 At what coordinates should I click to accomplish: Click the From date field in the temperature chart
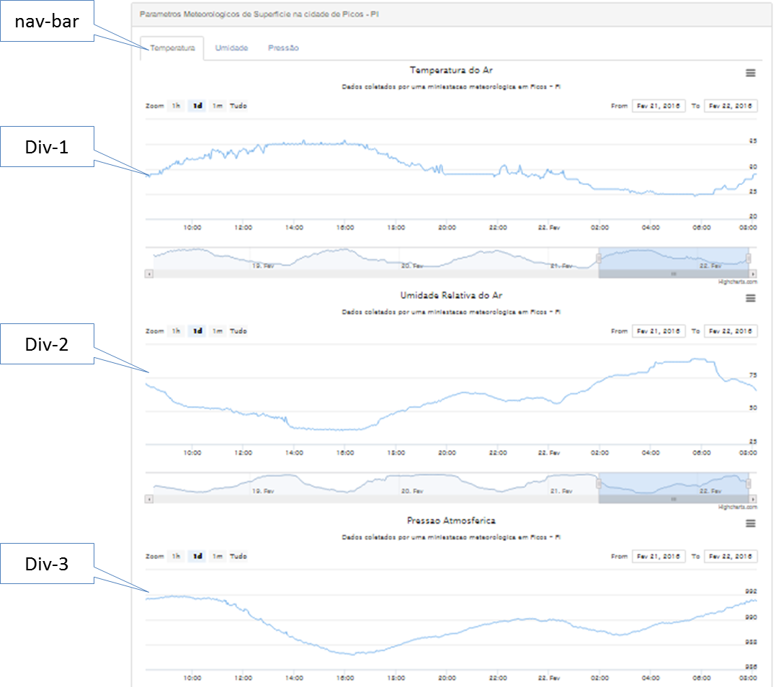pyautogui.click(x=659, y=106)
